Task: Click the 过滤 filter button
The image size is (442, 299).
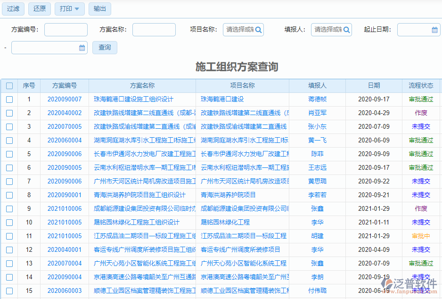Action: (x=13, y=8)
